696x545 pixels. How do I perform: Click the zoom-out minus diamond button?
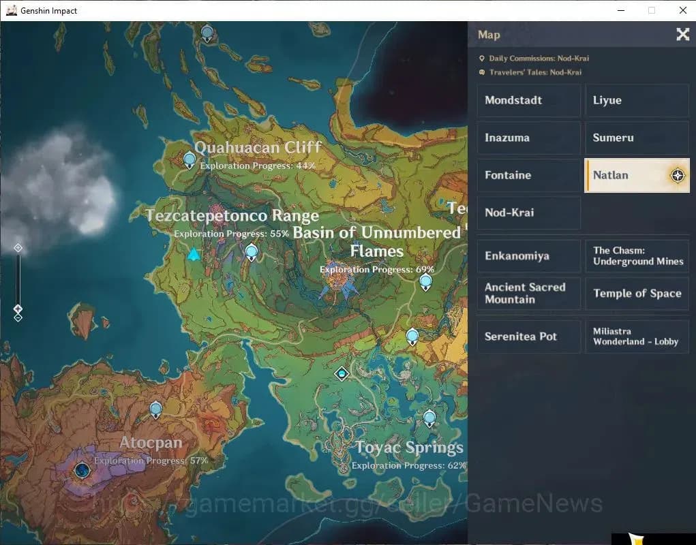click(x=18, y=317)
